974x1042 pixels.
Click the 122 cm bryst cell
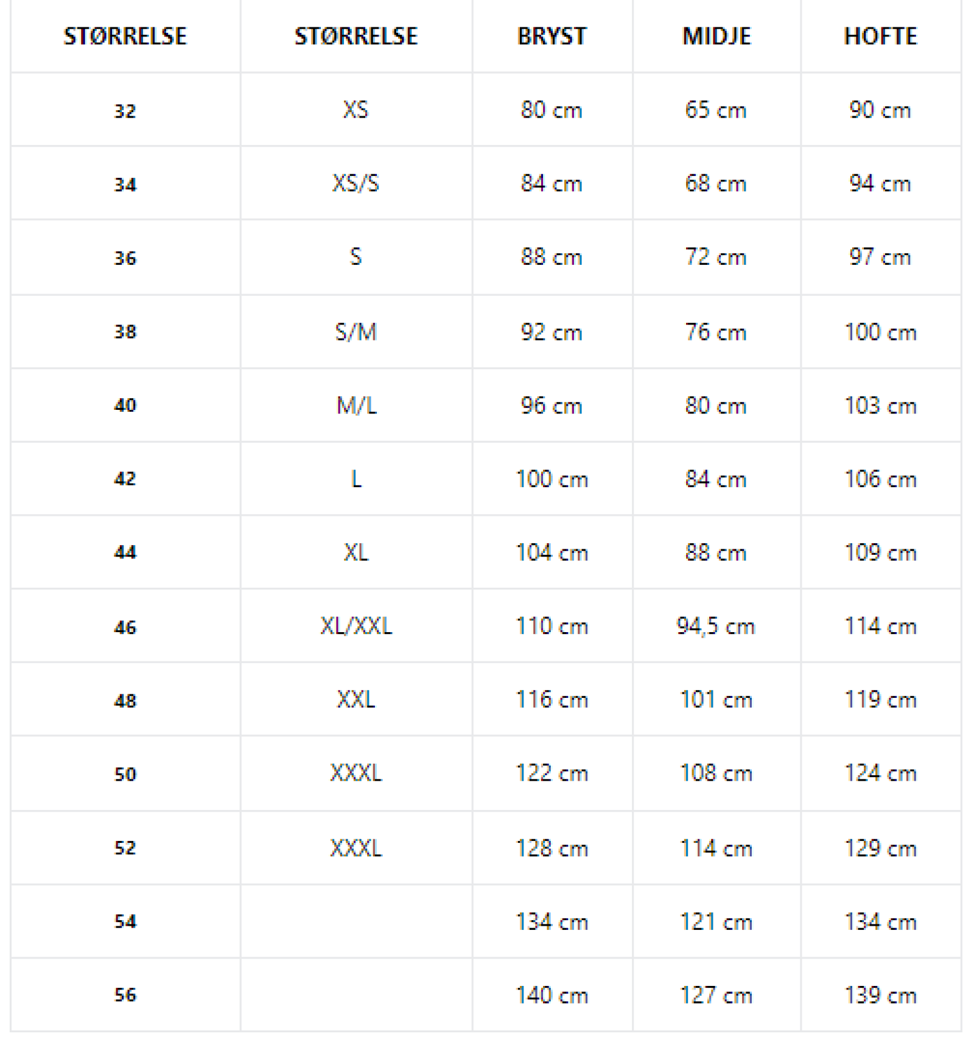click(552, 773)
